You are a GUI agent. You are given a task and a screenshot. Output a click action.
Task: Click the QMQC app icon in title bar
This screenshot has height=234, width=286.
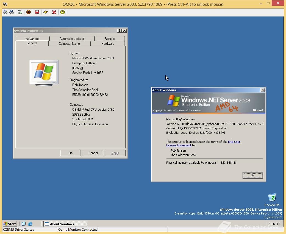[5, 4]
